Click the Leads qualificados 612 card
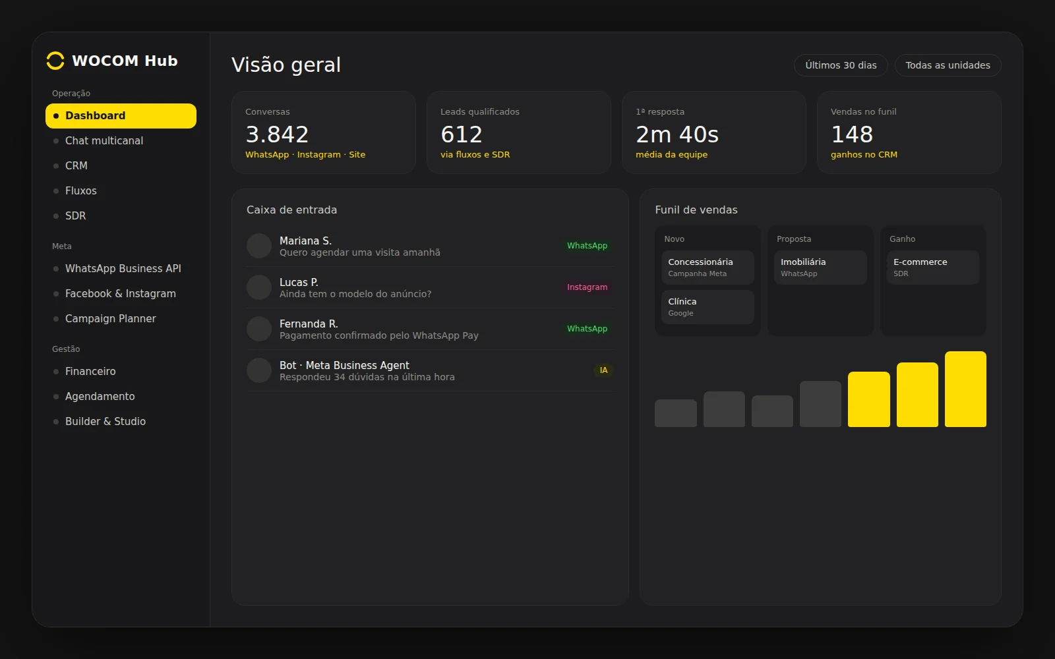Viewport: 1055px width, 659px height. pos(519,132)
